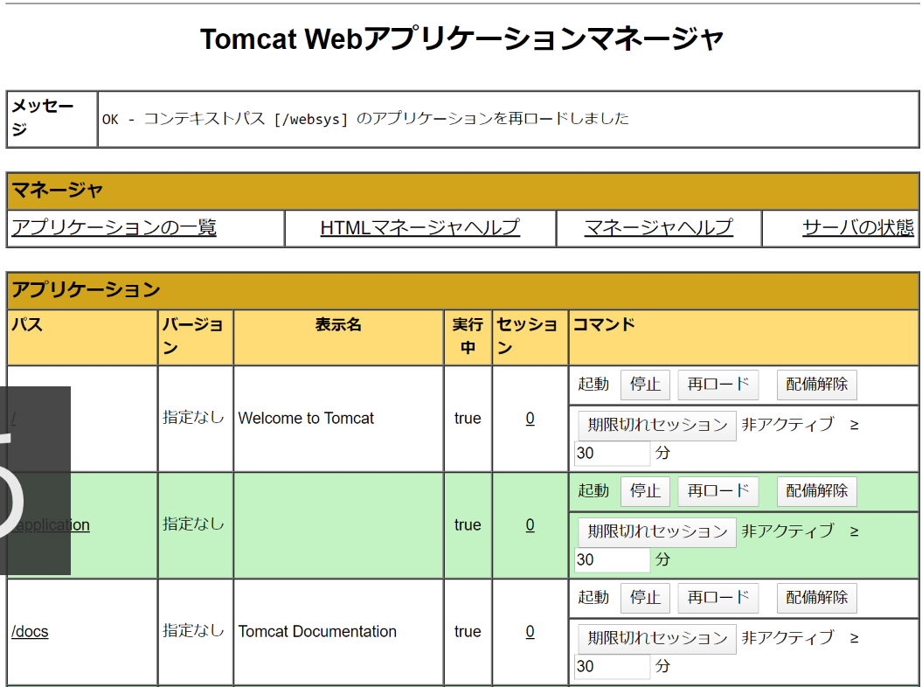The height and width of the screenshot is (687, 922).
Task: Click 配備解除 button for Welcome to Tomcat
Action: click(x=817, y=385)
